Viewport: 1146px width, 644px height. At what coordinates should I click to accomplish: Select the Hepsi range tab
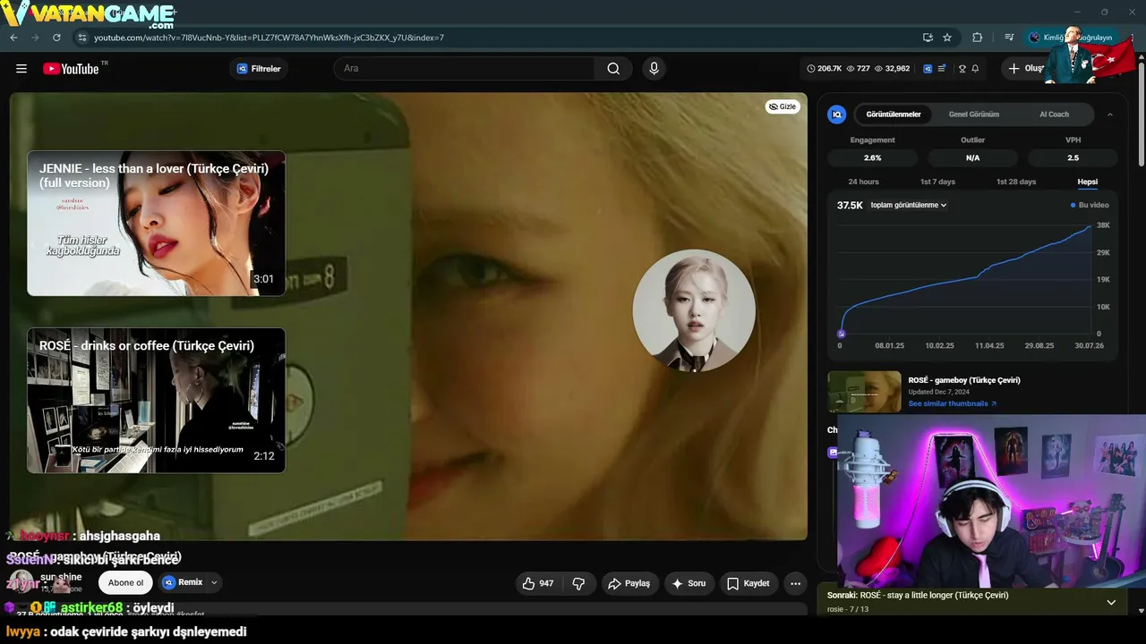[1087, 182]
